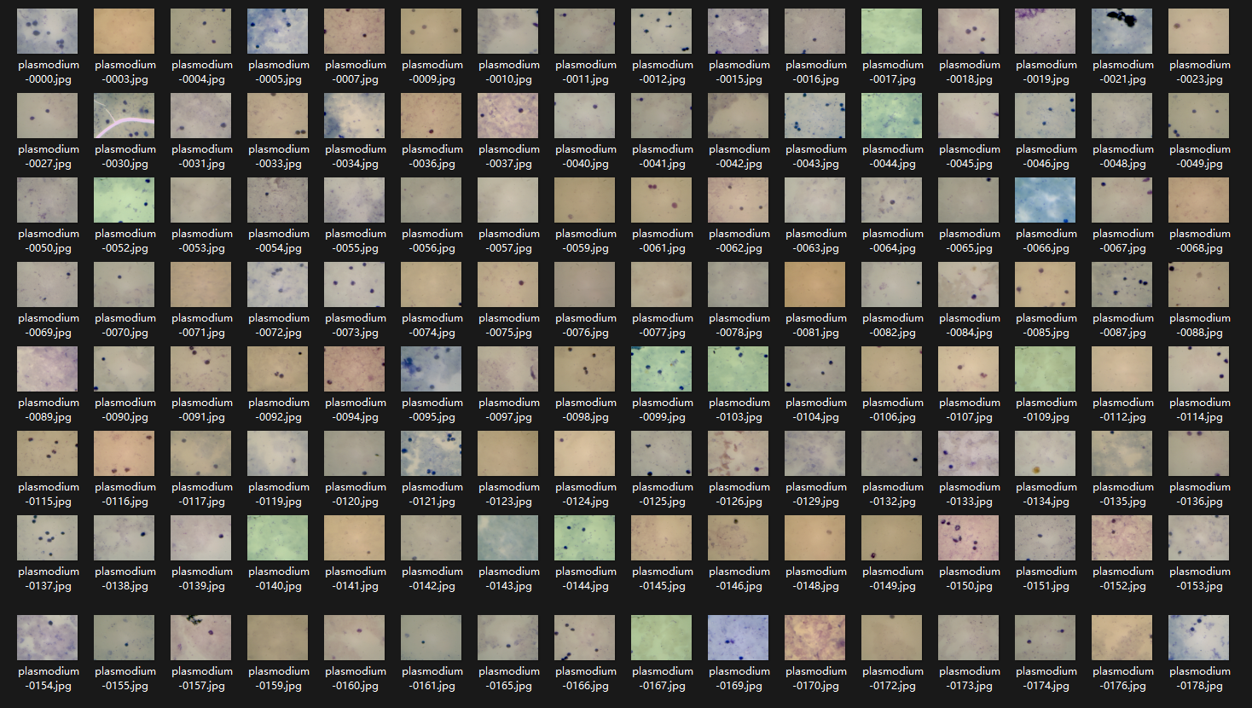
Task: Click file name plasmodium-0085.jpg
Action: pos(1046,325)
